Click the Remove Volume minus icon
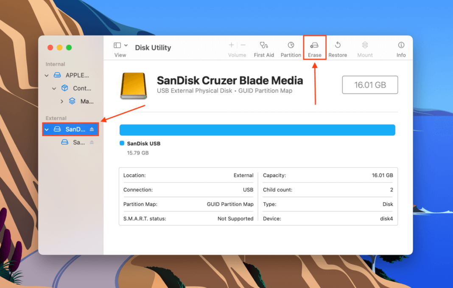 pyautogui.click(x=243, y=45)
